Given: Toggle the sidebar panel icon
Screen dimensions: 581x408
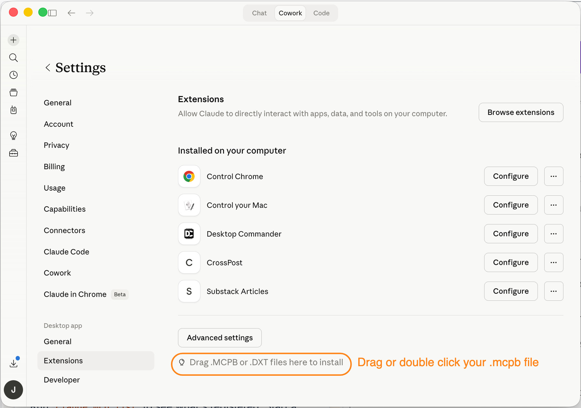Looking at the screenshot, I should pyautogui.click(x=52, y=13).
